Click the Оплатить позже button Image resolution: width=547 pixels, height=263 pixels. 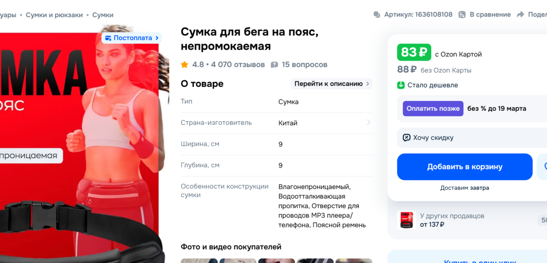tap(433, 108)
